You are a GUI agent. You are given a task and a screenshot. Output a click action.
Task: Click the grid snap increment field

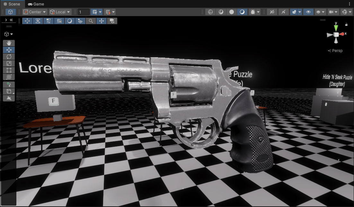pos(84,12)
